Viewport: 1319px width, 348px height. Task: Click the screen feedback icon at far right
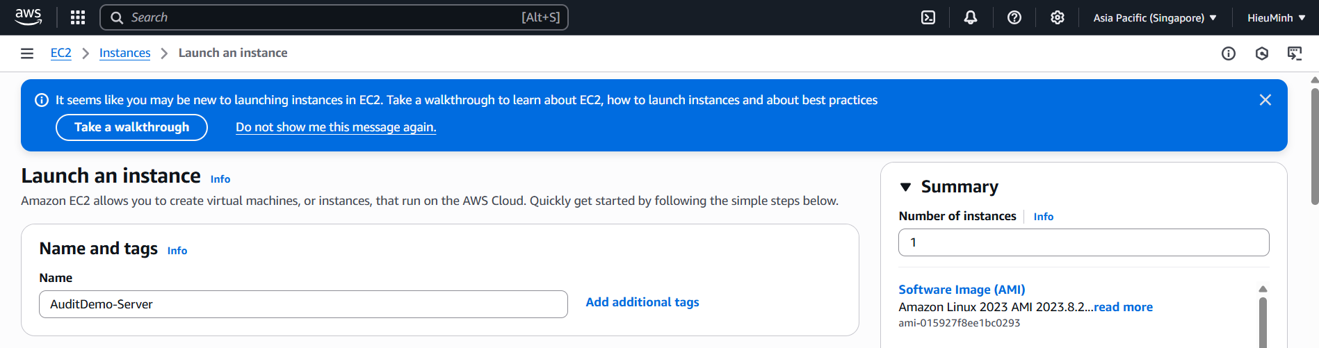coord(1295,53)
